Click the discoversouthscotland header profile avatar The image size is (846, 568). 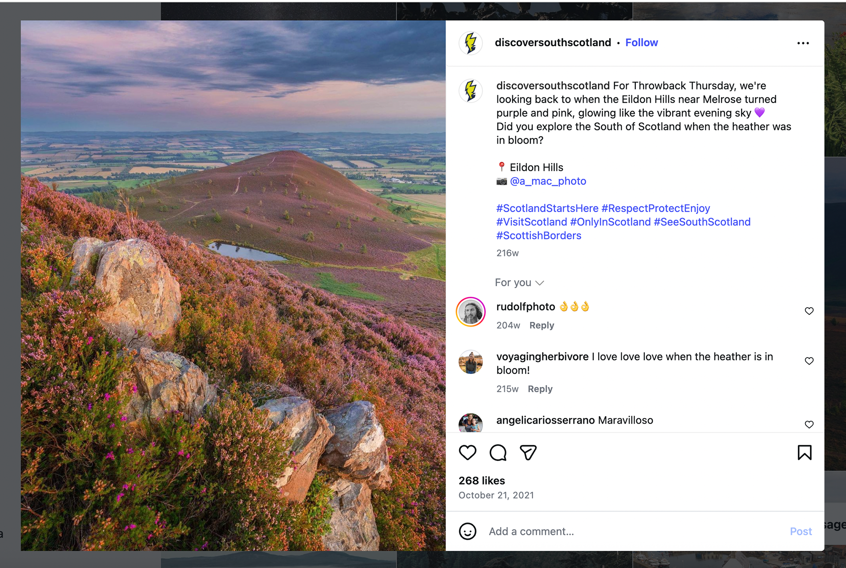click(471, 43)
